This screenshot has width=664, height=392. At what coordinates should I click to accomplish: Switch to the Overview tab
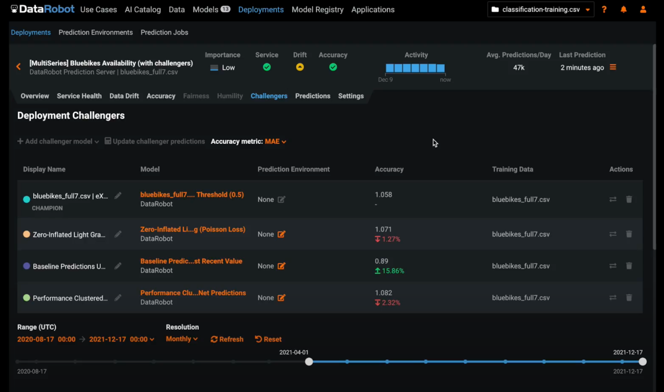(35, 96)
